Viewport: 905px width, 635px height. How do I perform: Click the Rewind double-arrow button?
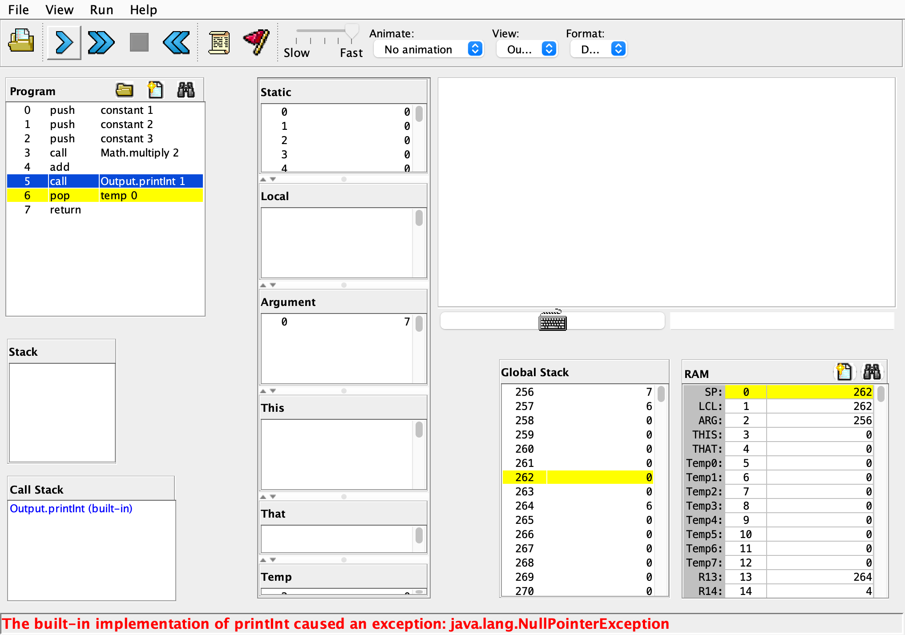pyautogui.click(x=177, y=43)
